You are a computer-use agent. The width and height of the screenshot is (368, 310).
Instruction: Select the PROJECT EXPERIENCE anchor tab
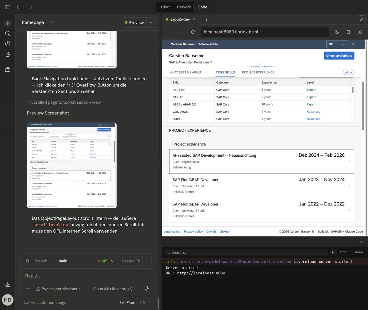[x=258, y=72]
